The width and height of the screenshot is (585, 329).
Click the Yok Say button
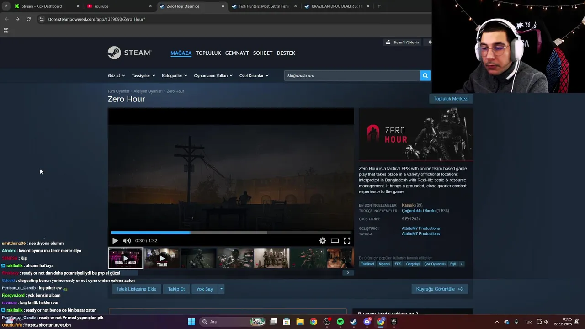pyautogui.click(x=205, y=289)
